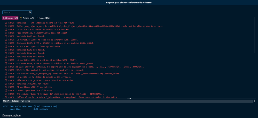This screenshot has height=118, width=258.
Task: Click the lower log pane scrollbar
Action: pyautogui.click(x=255, y=101)
